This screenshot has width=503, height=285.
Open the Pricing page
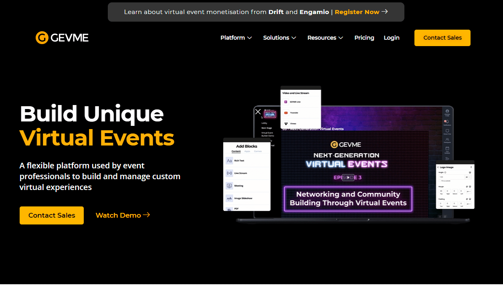pos(364,38)
